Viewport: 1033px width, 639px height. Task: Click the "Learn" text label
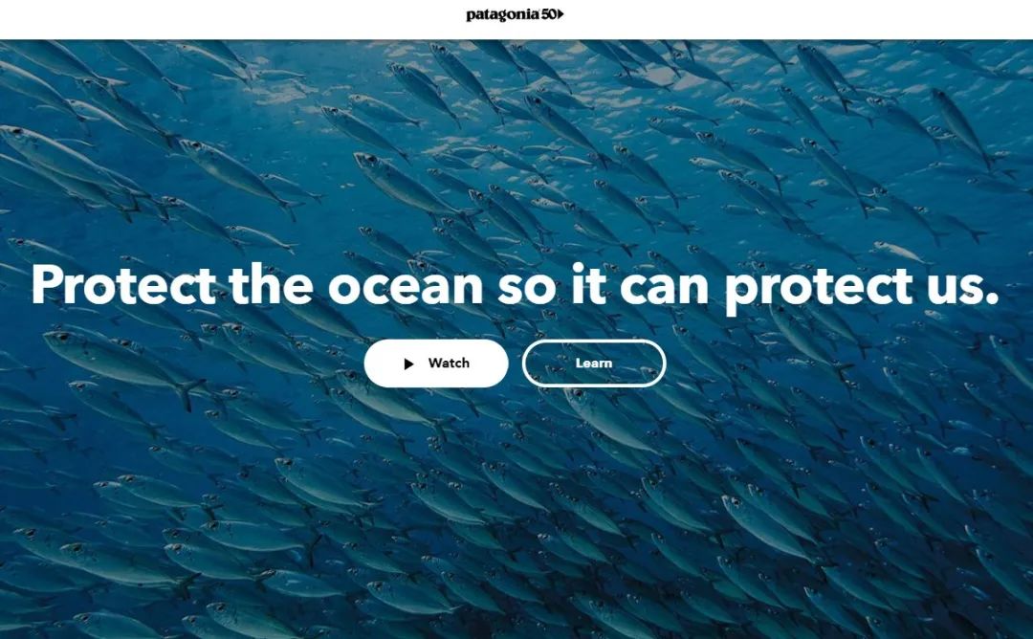point(594,363)
